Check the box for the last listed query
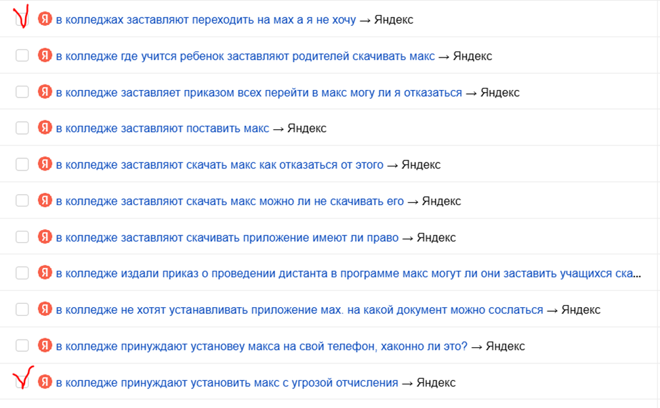This screenshot has height=408, width=660. [22, 382]
